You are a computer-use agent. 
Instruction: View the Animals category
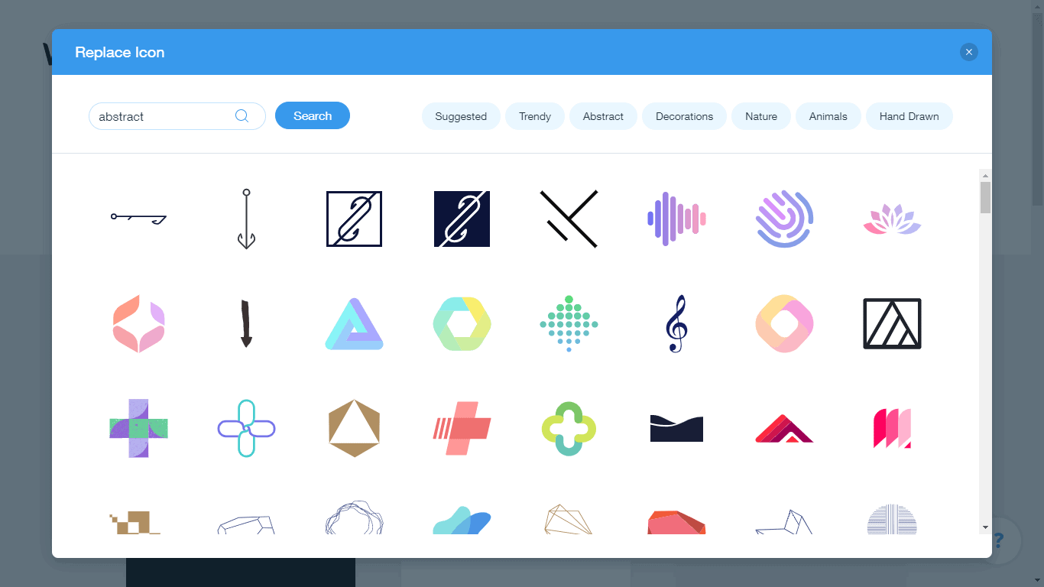(828, 116)
